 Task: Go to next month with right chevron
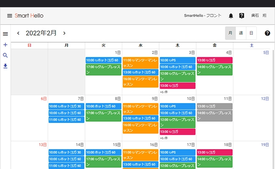[64, 33]
